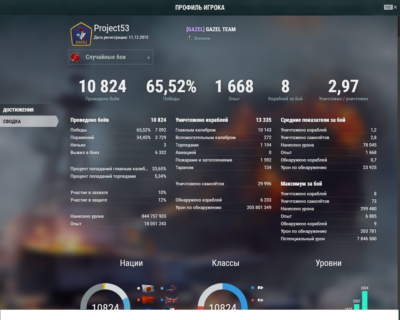Click the GAZEL clan emblem badge

click(x=81, y=34)
